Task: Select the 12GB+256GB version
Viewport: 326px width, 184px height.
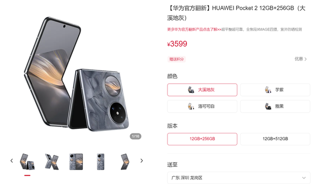Action: click(x=202, y=139)
